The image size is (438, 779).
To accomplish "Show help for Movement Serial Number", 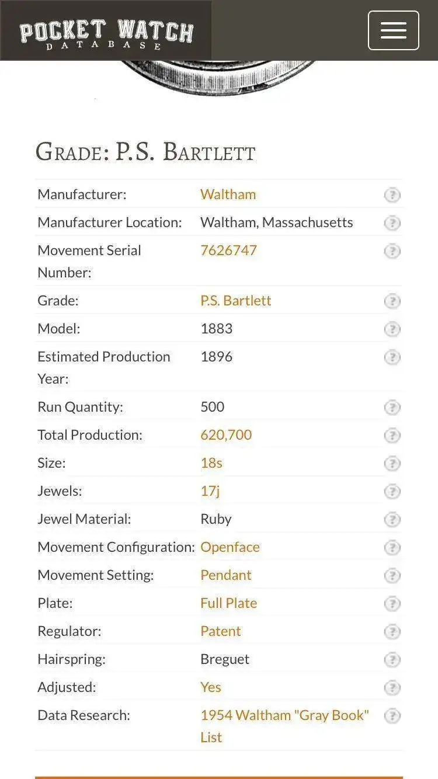I will coord(392,251).
